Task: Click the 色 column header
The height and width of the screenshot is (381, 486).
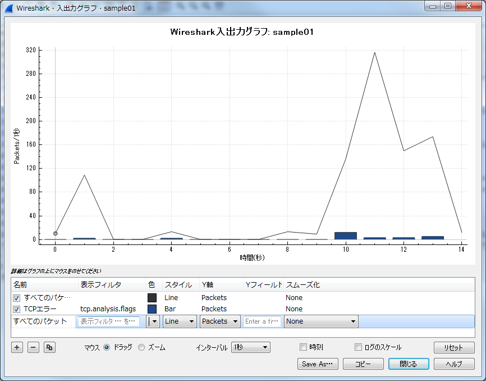Action: (154, 284)
